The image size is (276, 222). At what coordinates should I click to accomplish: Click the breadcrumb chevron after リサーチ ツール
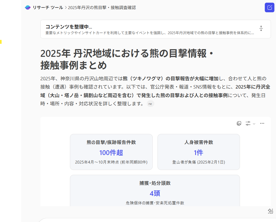click(x=66, y=8)
